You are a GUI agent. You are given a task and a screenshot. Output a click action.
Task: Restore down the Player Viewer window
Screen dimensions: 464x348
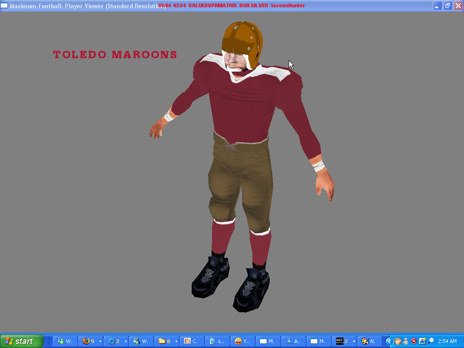[448, 5]
